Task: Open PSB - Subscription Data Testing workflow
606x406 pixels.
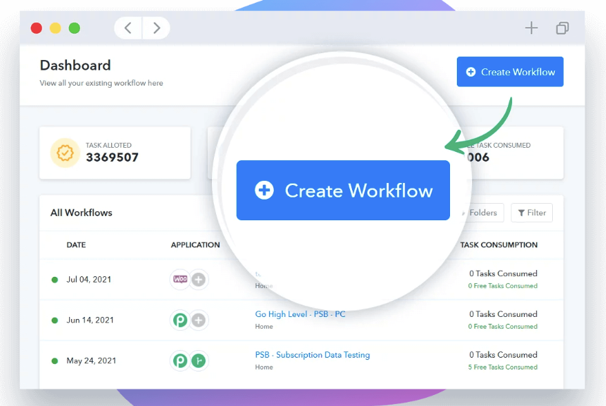Action: [x=312, y=355]
